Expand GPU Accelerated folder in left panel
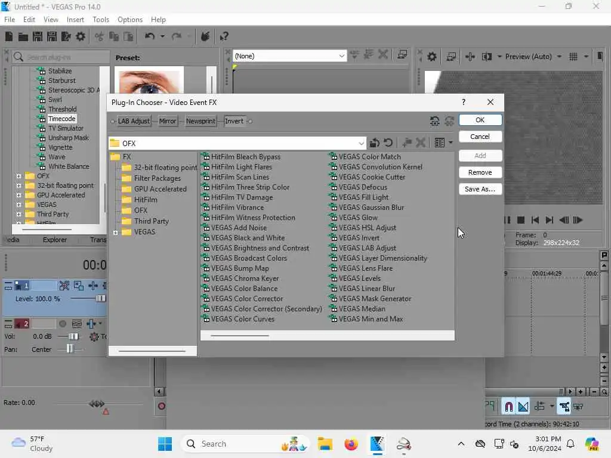 click(x=18, y=195)
